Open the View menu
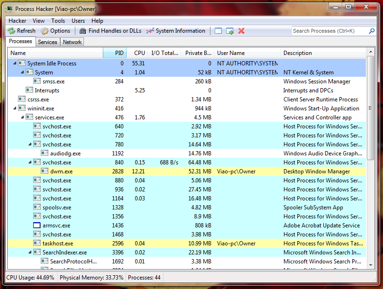This screenshot has height=289, width=383. 38,21
